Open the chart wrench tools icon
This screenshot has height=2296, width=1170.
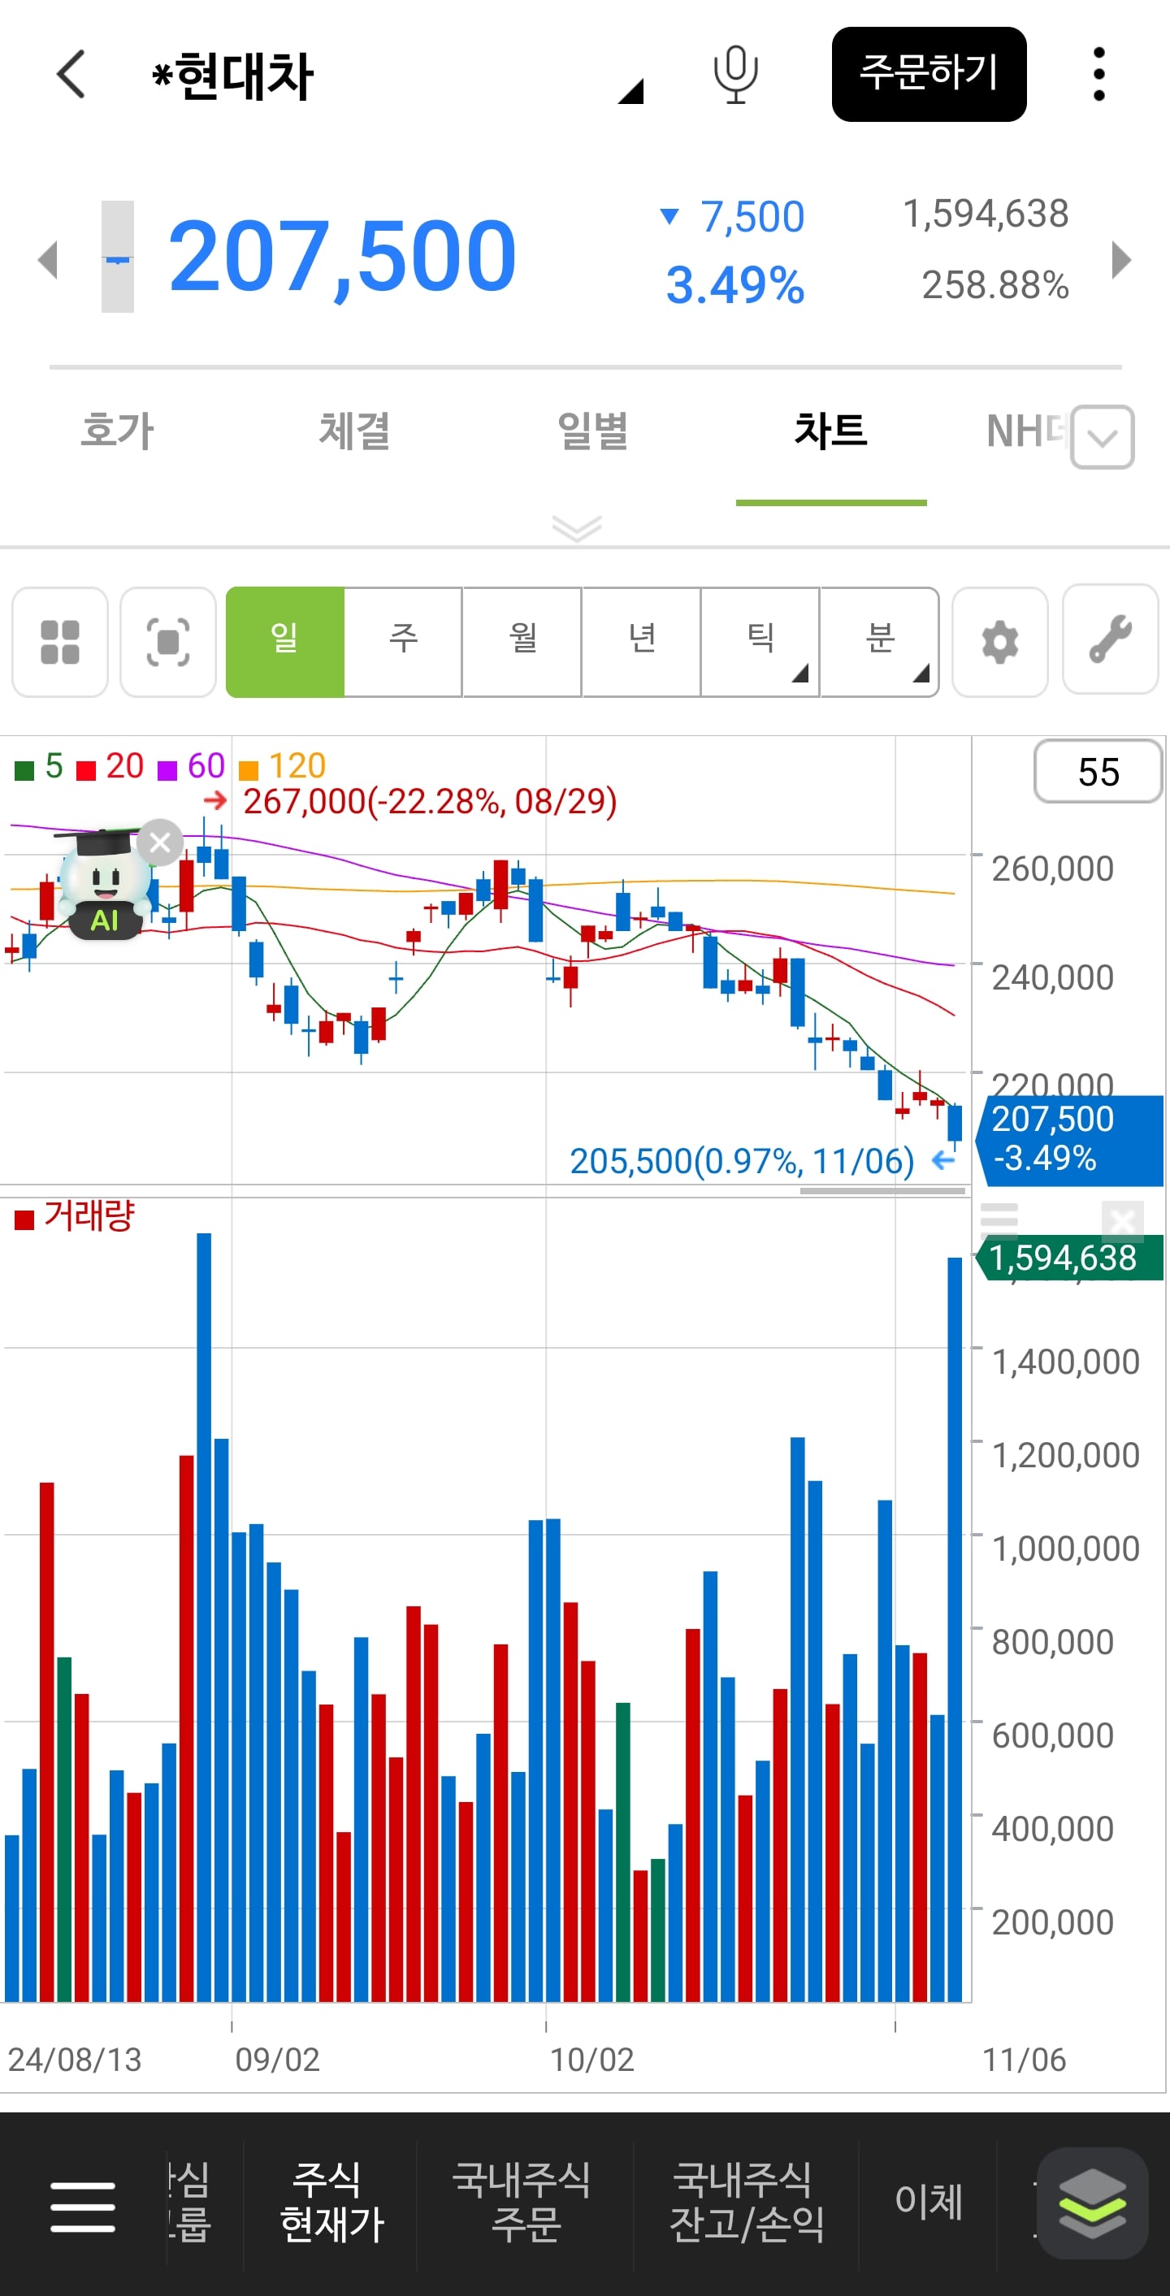pyautogui.click(x=1111, y=640)
